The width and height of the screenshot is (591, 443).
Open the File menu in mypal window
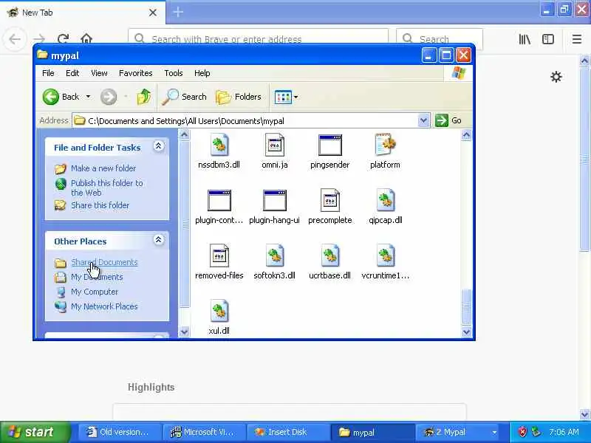click(x=48, y=73)
